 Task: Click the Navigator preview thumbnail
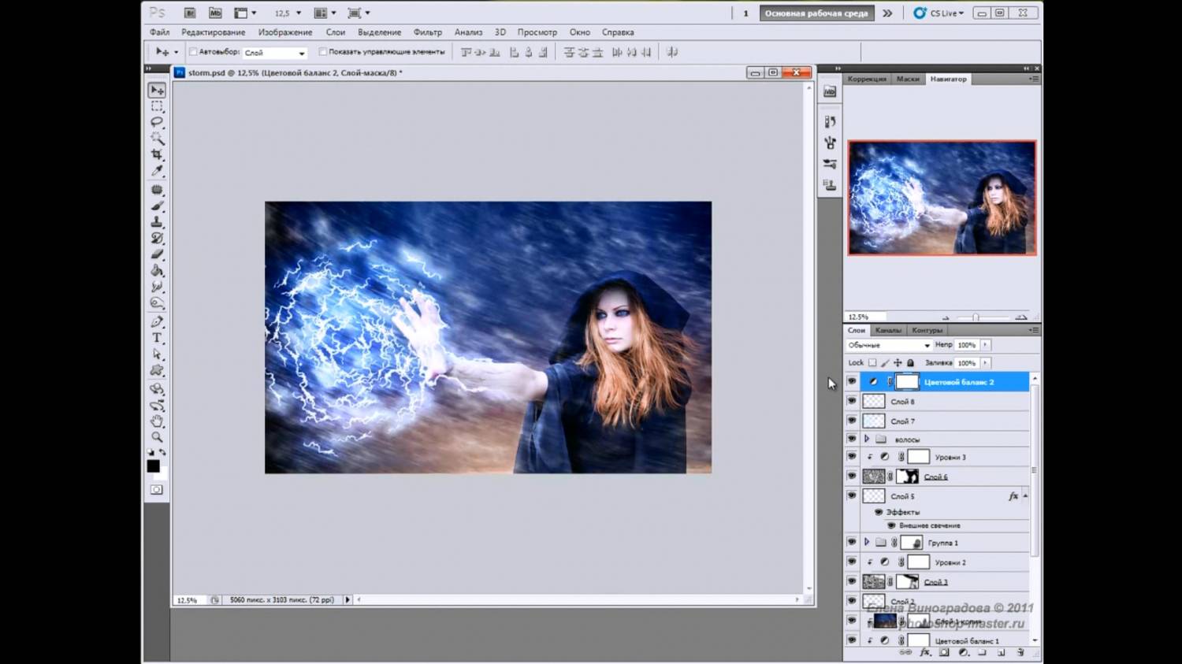[x=942, y=198]
